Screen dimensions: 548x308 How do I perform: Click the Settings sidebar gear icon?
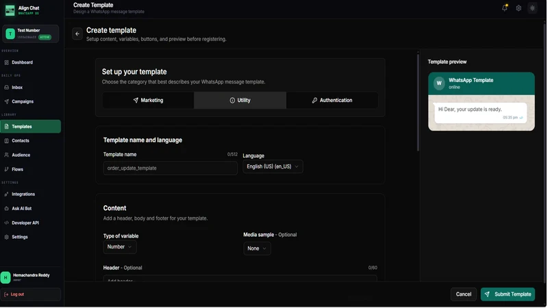click(7, 237)
